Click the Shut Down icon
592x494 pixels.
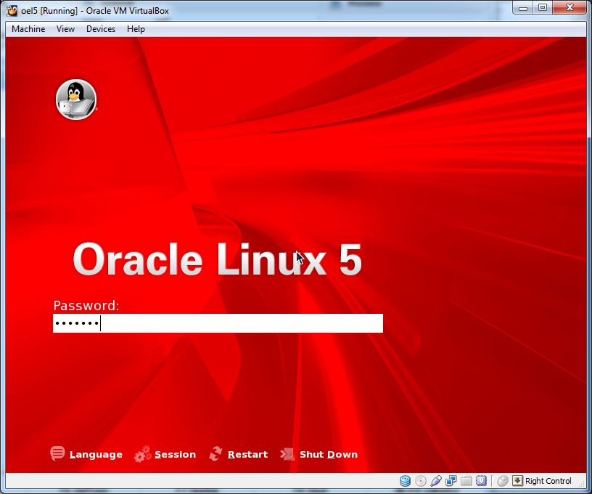point(287,454)
